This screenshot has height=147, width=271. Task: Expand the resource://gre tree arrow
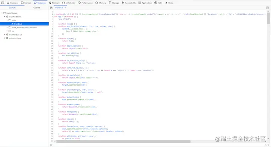pyautogui.click(x=4, y=38)
